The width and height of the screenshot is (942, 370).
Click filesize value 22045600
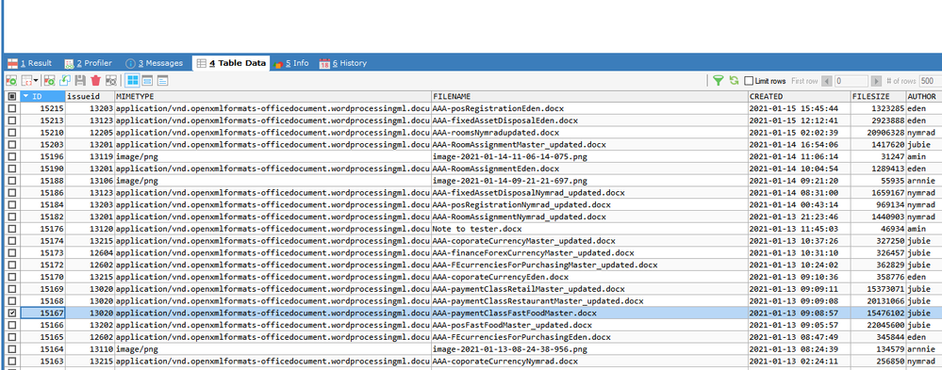click(878, 325)
